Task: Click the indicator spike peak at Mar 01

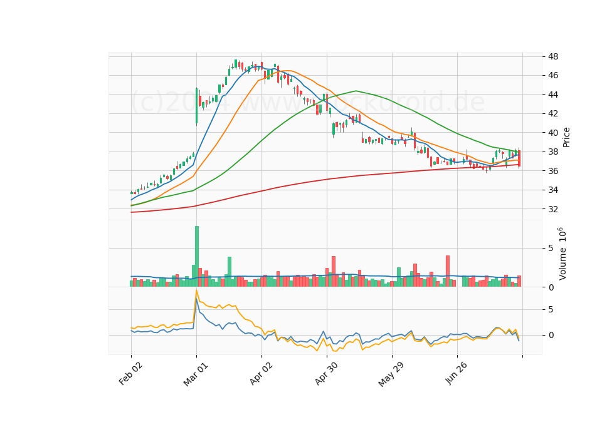Action: [196, 291]
